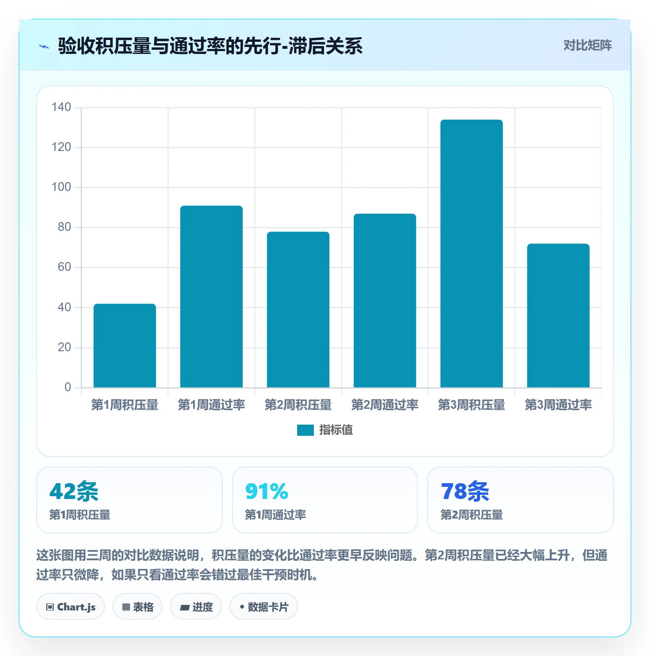Click the x-axis label 第3周通过率
The image size is (650, 656).
[558, 405]
